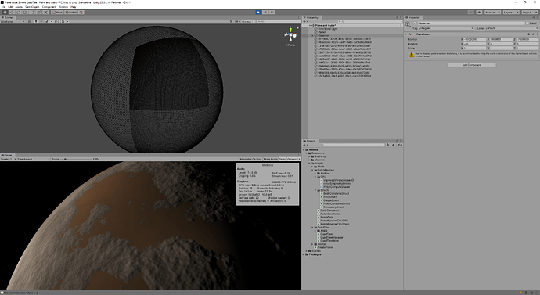This screenshot has width=540, height=295.
Task: Toggle Maximize On Play in Game view
Action: (x=250, y=159)
